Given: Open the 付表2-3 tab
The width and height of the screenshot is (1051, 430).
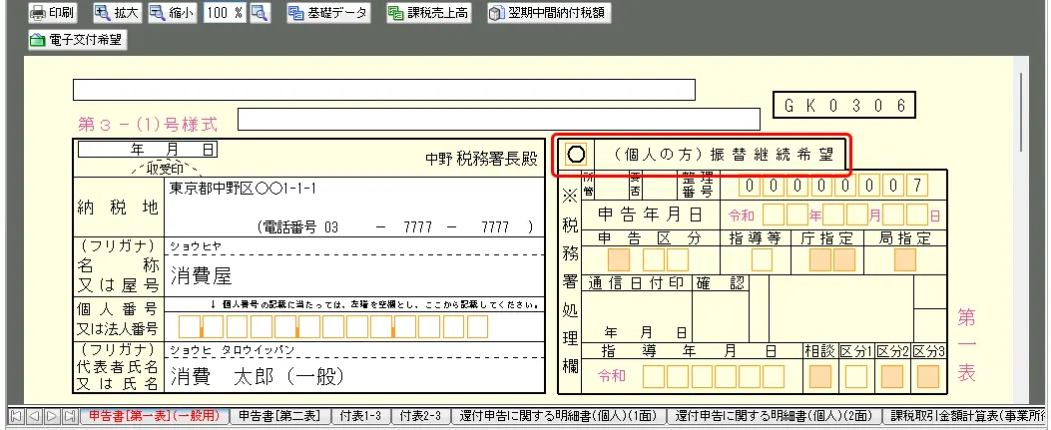Looking at the screenshot, I should click(419, 416).
